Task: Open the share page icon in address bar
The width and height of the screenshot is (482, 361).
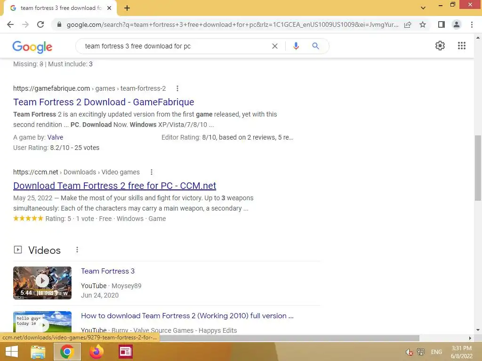Action: pos(408,24)
